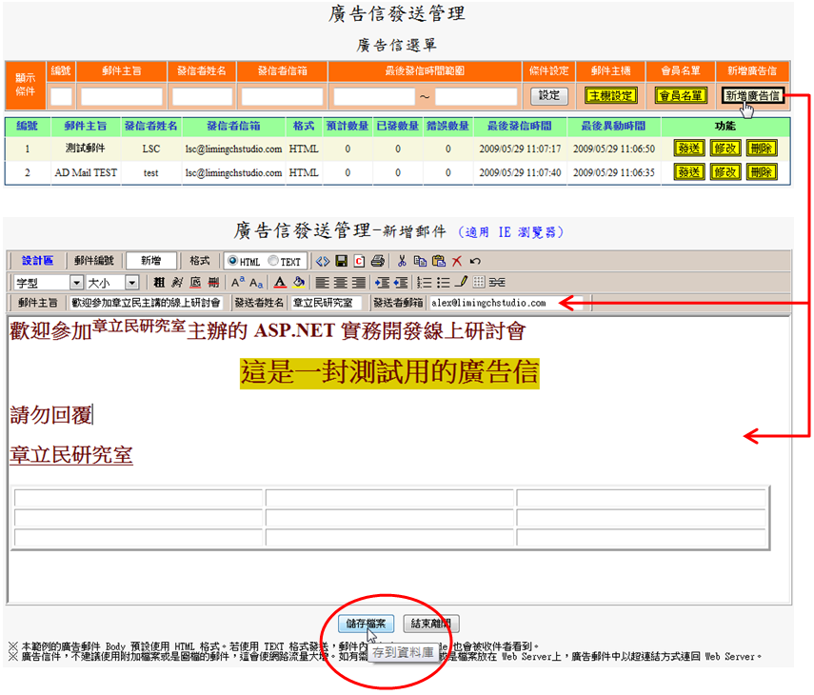Click the 發送者郵箱 sender email field
Viewport: 814px width, 695px height.
[x=506, y=303]
